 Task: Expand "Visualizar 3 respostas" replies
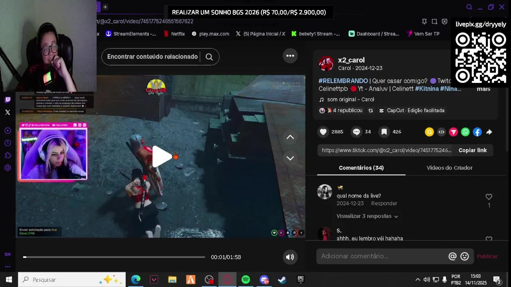367,216
